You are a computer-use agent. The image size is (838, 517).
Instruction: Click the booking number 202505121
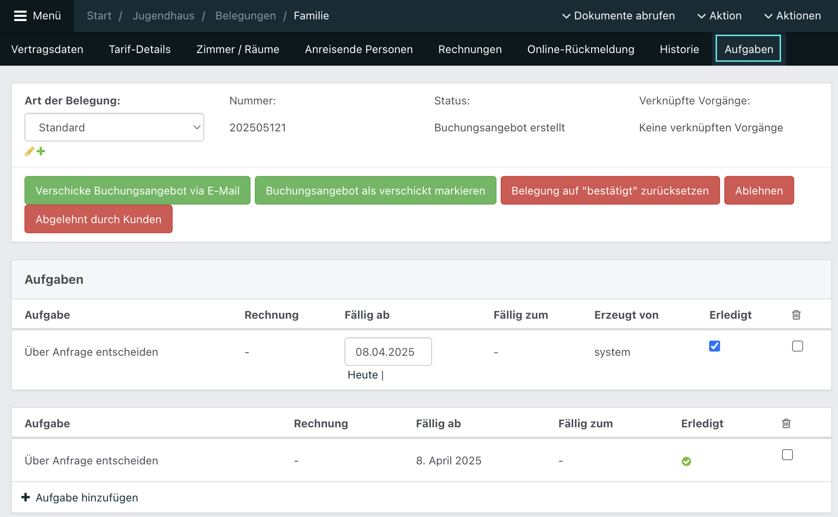click(258, 128)
